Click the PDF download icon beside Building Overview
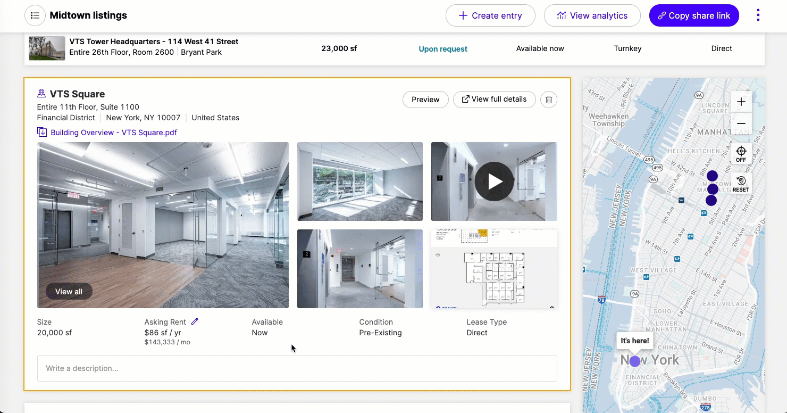 42,132
